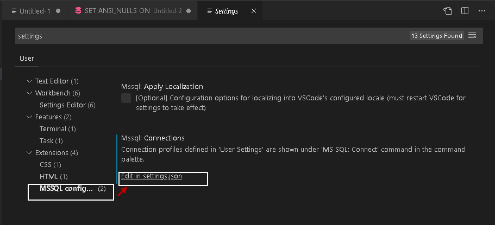Select MSSQL configuration in settings tree
Image resolution: width=495 pixels, height=225 pixels.
[x=67, y=189]
